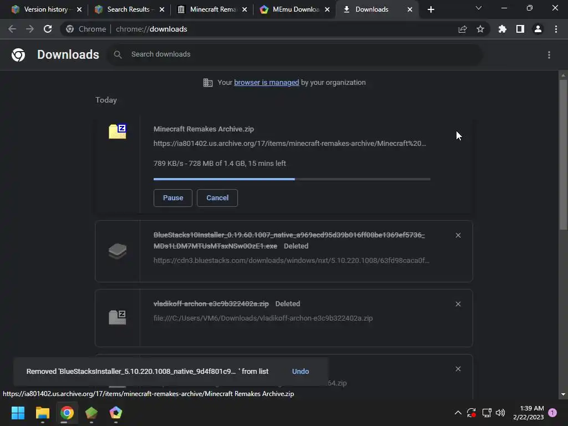Remove the partially hidden bottom download entry
Image resolution: width=568 pixels, height=426 pixels.
point(458,369)
